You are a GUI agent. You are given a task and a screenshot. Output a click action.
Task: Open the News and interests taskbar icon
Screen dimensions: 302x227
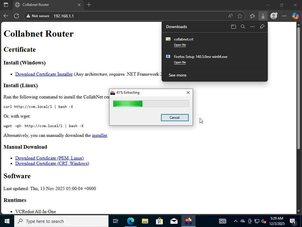pos(223,221)
